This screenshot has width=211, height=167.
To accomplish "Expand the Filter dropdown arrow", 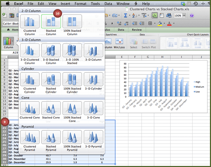I will [148, 16].
